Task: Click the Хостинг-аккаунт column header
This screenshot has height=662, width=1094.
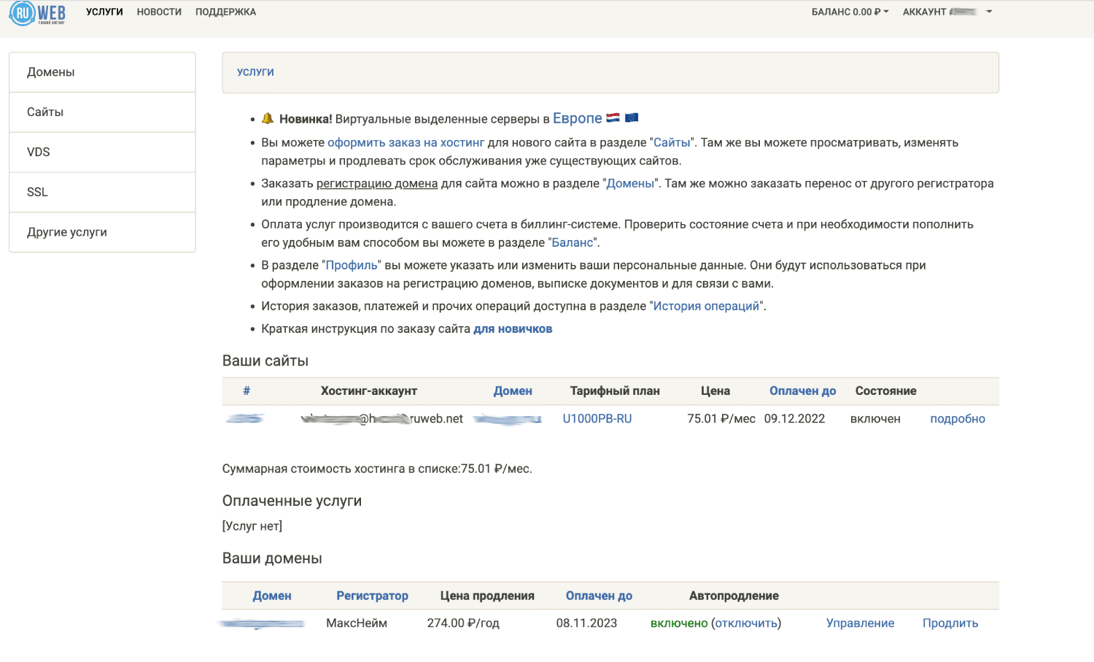Action: [x=369, y=391]
